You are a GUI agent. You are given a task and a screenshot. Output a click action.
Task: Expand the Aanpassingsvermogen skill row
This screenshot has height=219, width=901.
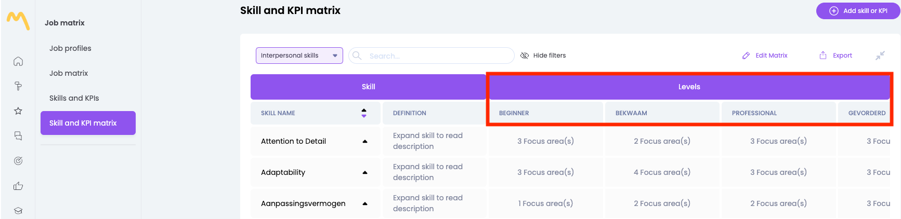365,203
